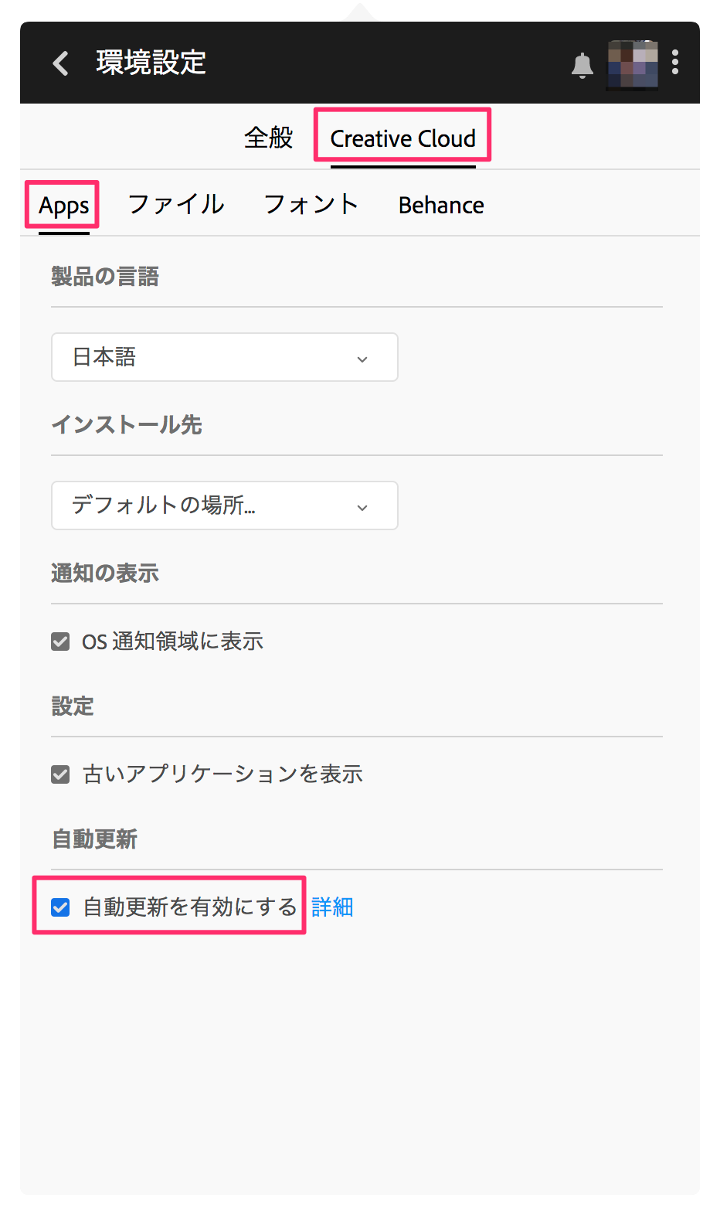This screenshot has height=1215, width=720.
Task: Switch to the 全般 tab
Action: pyautogui.click(x=269, y=138)
